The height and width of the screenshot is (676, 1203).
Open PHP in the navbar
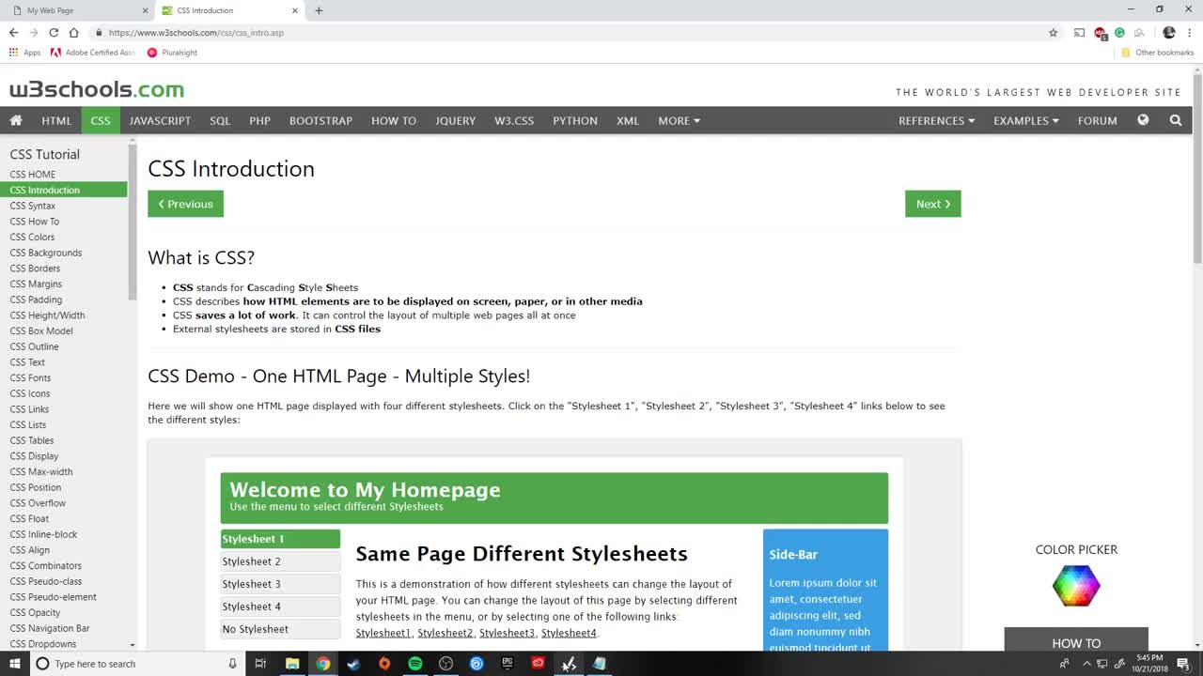(259, 120)
